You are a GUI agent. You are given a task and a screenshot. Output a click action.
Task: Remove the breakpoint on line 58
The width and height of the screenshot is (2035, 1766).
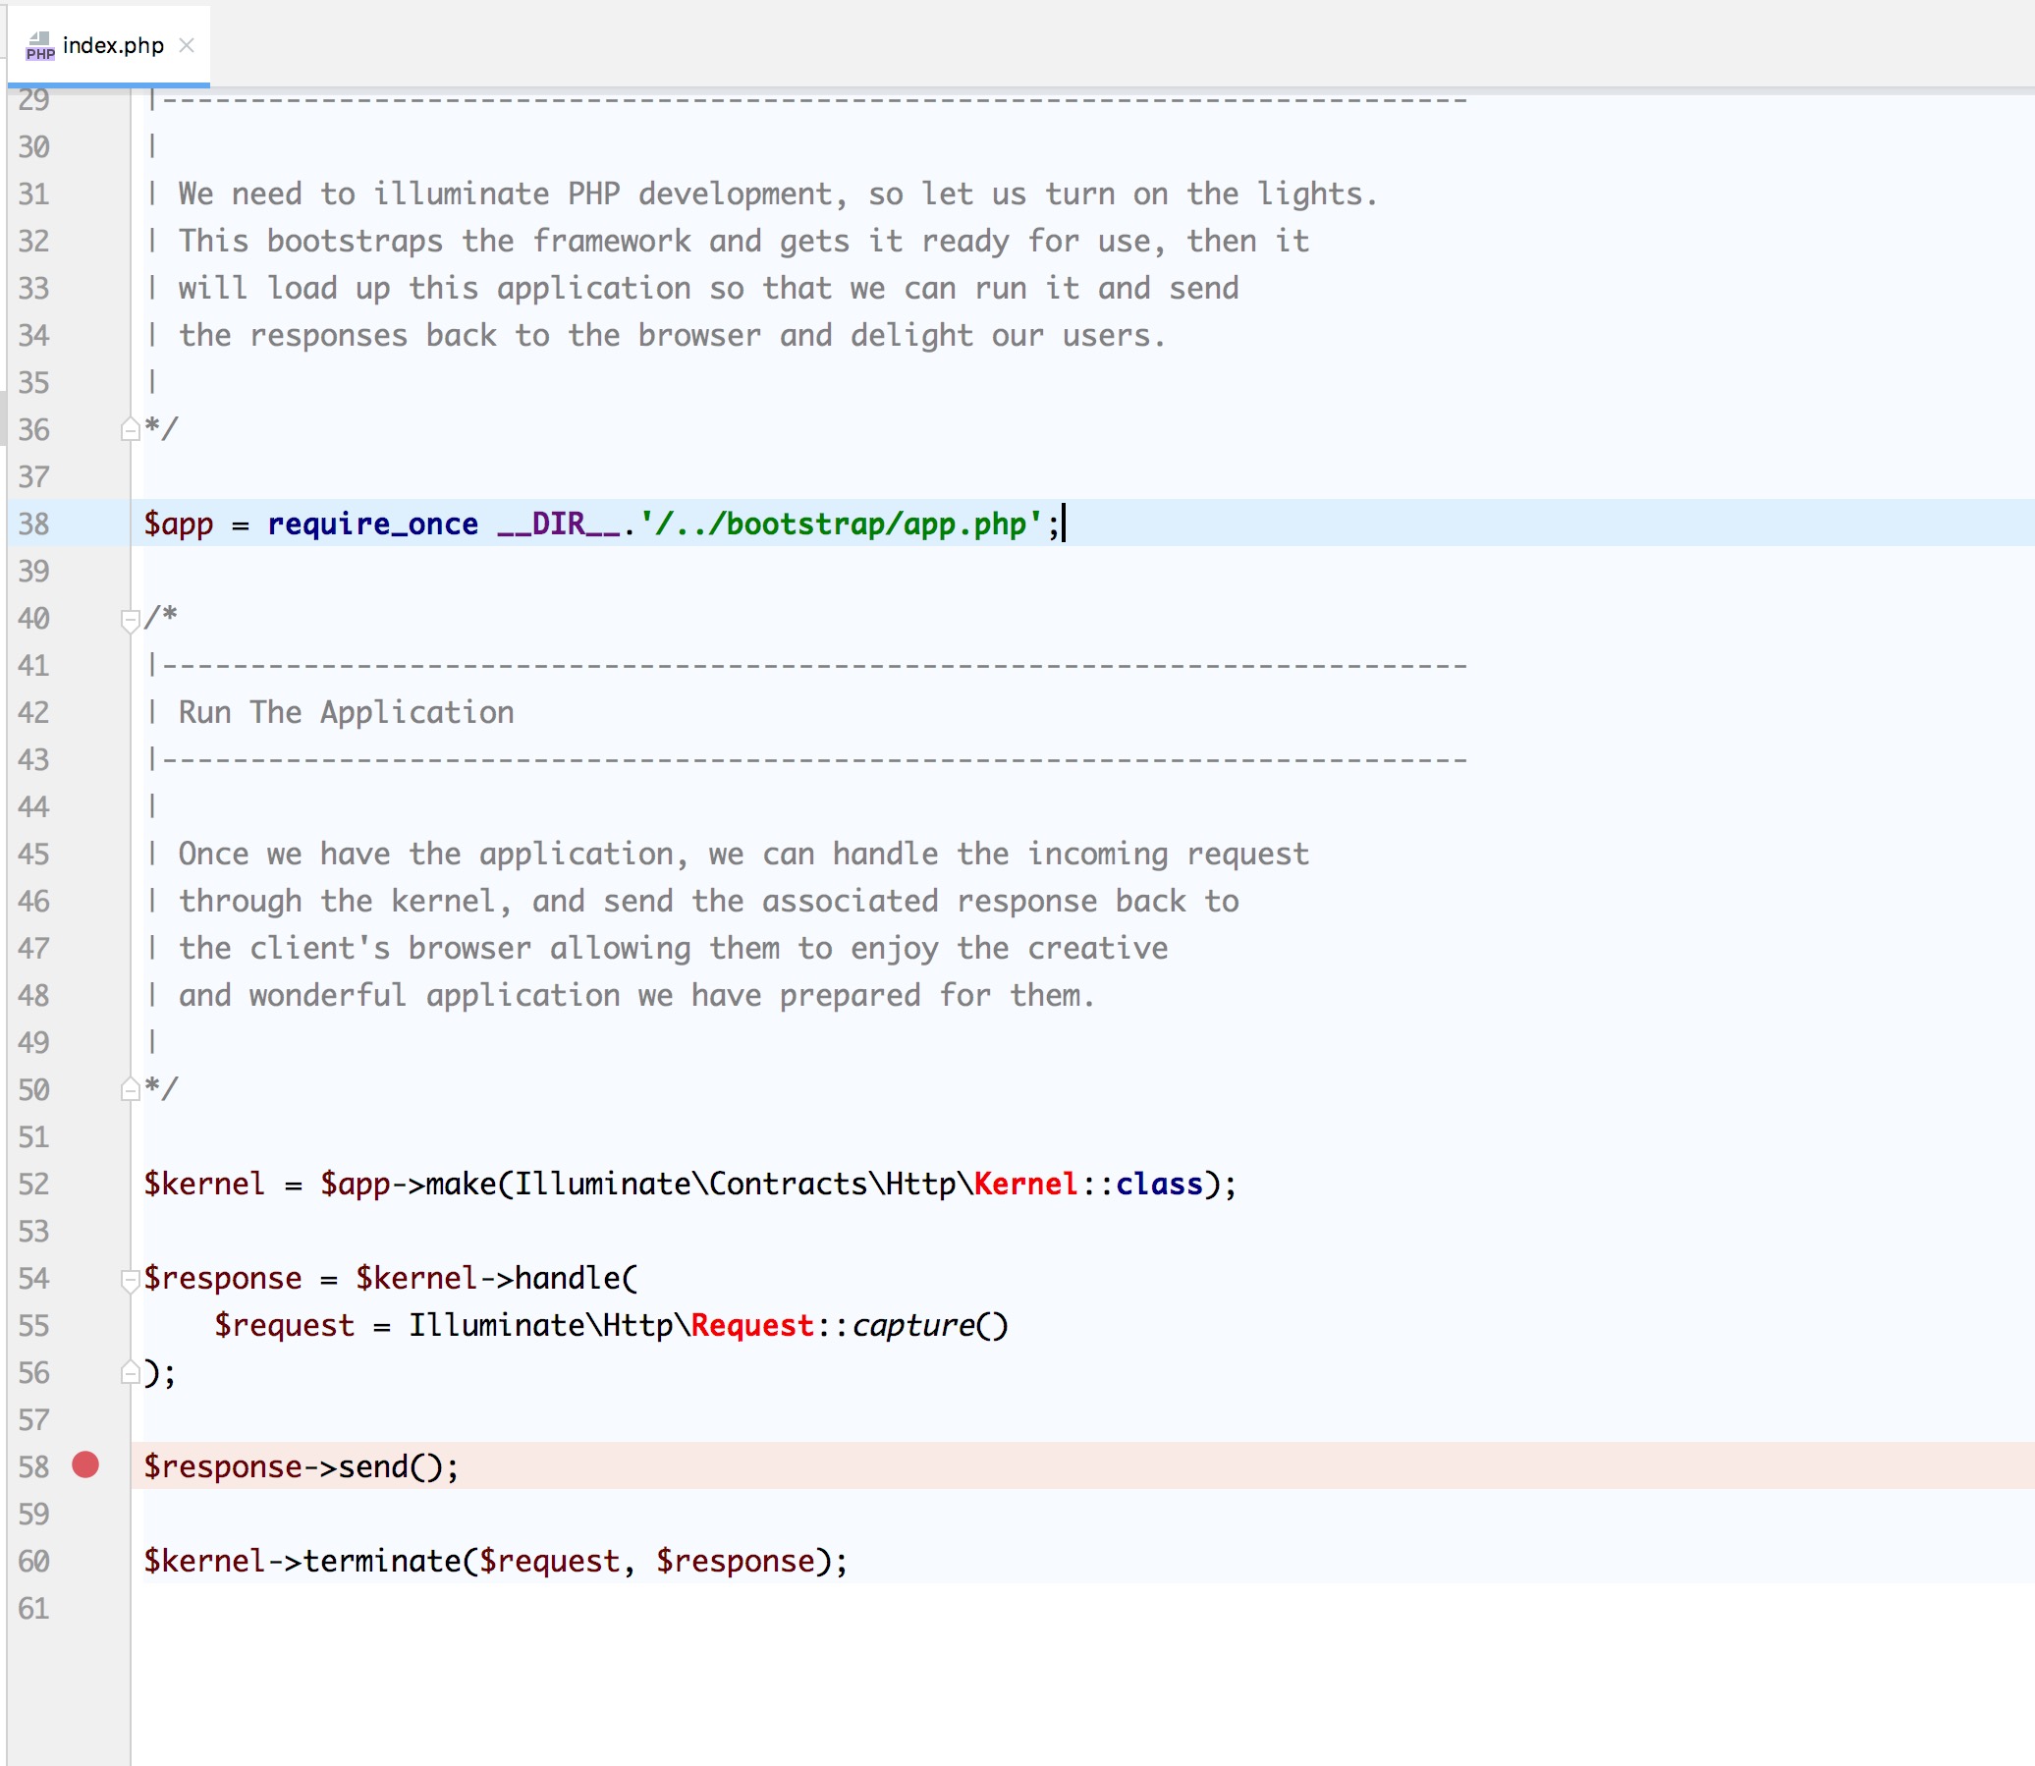(x=85, y=1465)
